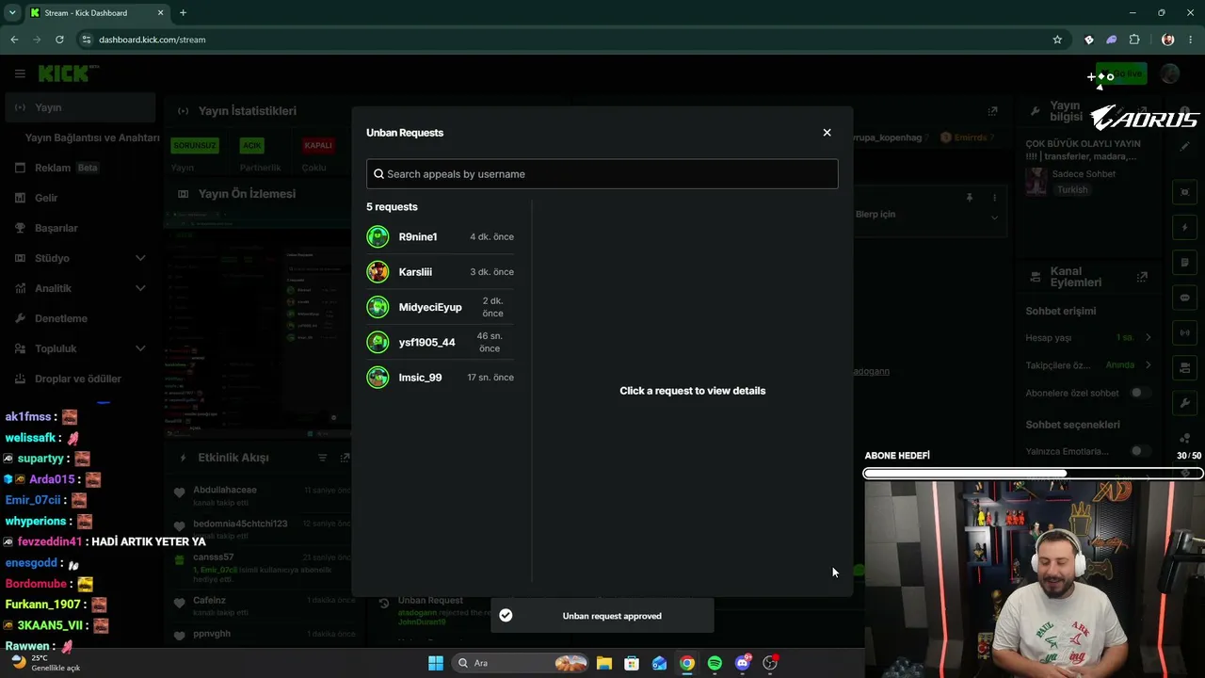
Task: Open the profile avatar menu
Action: click(1170, 73)
